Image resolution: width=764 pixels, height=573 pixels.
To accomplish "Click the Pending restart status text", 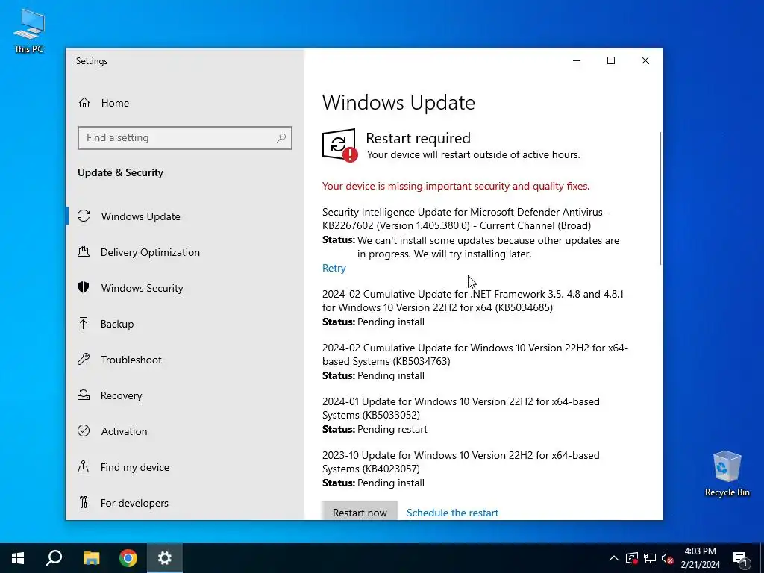I will tap(392, 429).
